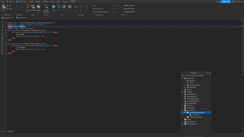
Task: Collapse the code fold arrow on line 6
Action: point(6,30)
